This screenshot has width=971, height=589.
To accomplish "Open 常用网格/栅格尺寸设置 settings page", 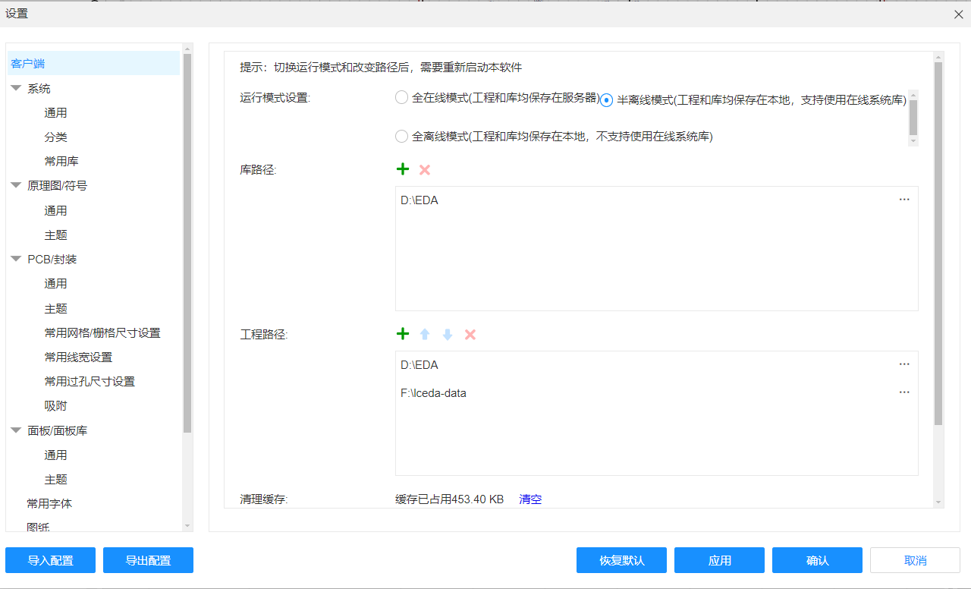I will 102,332.
